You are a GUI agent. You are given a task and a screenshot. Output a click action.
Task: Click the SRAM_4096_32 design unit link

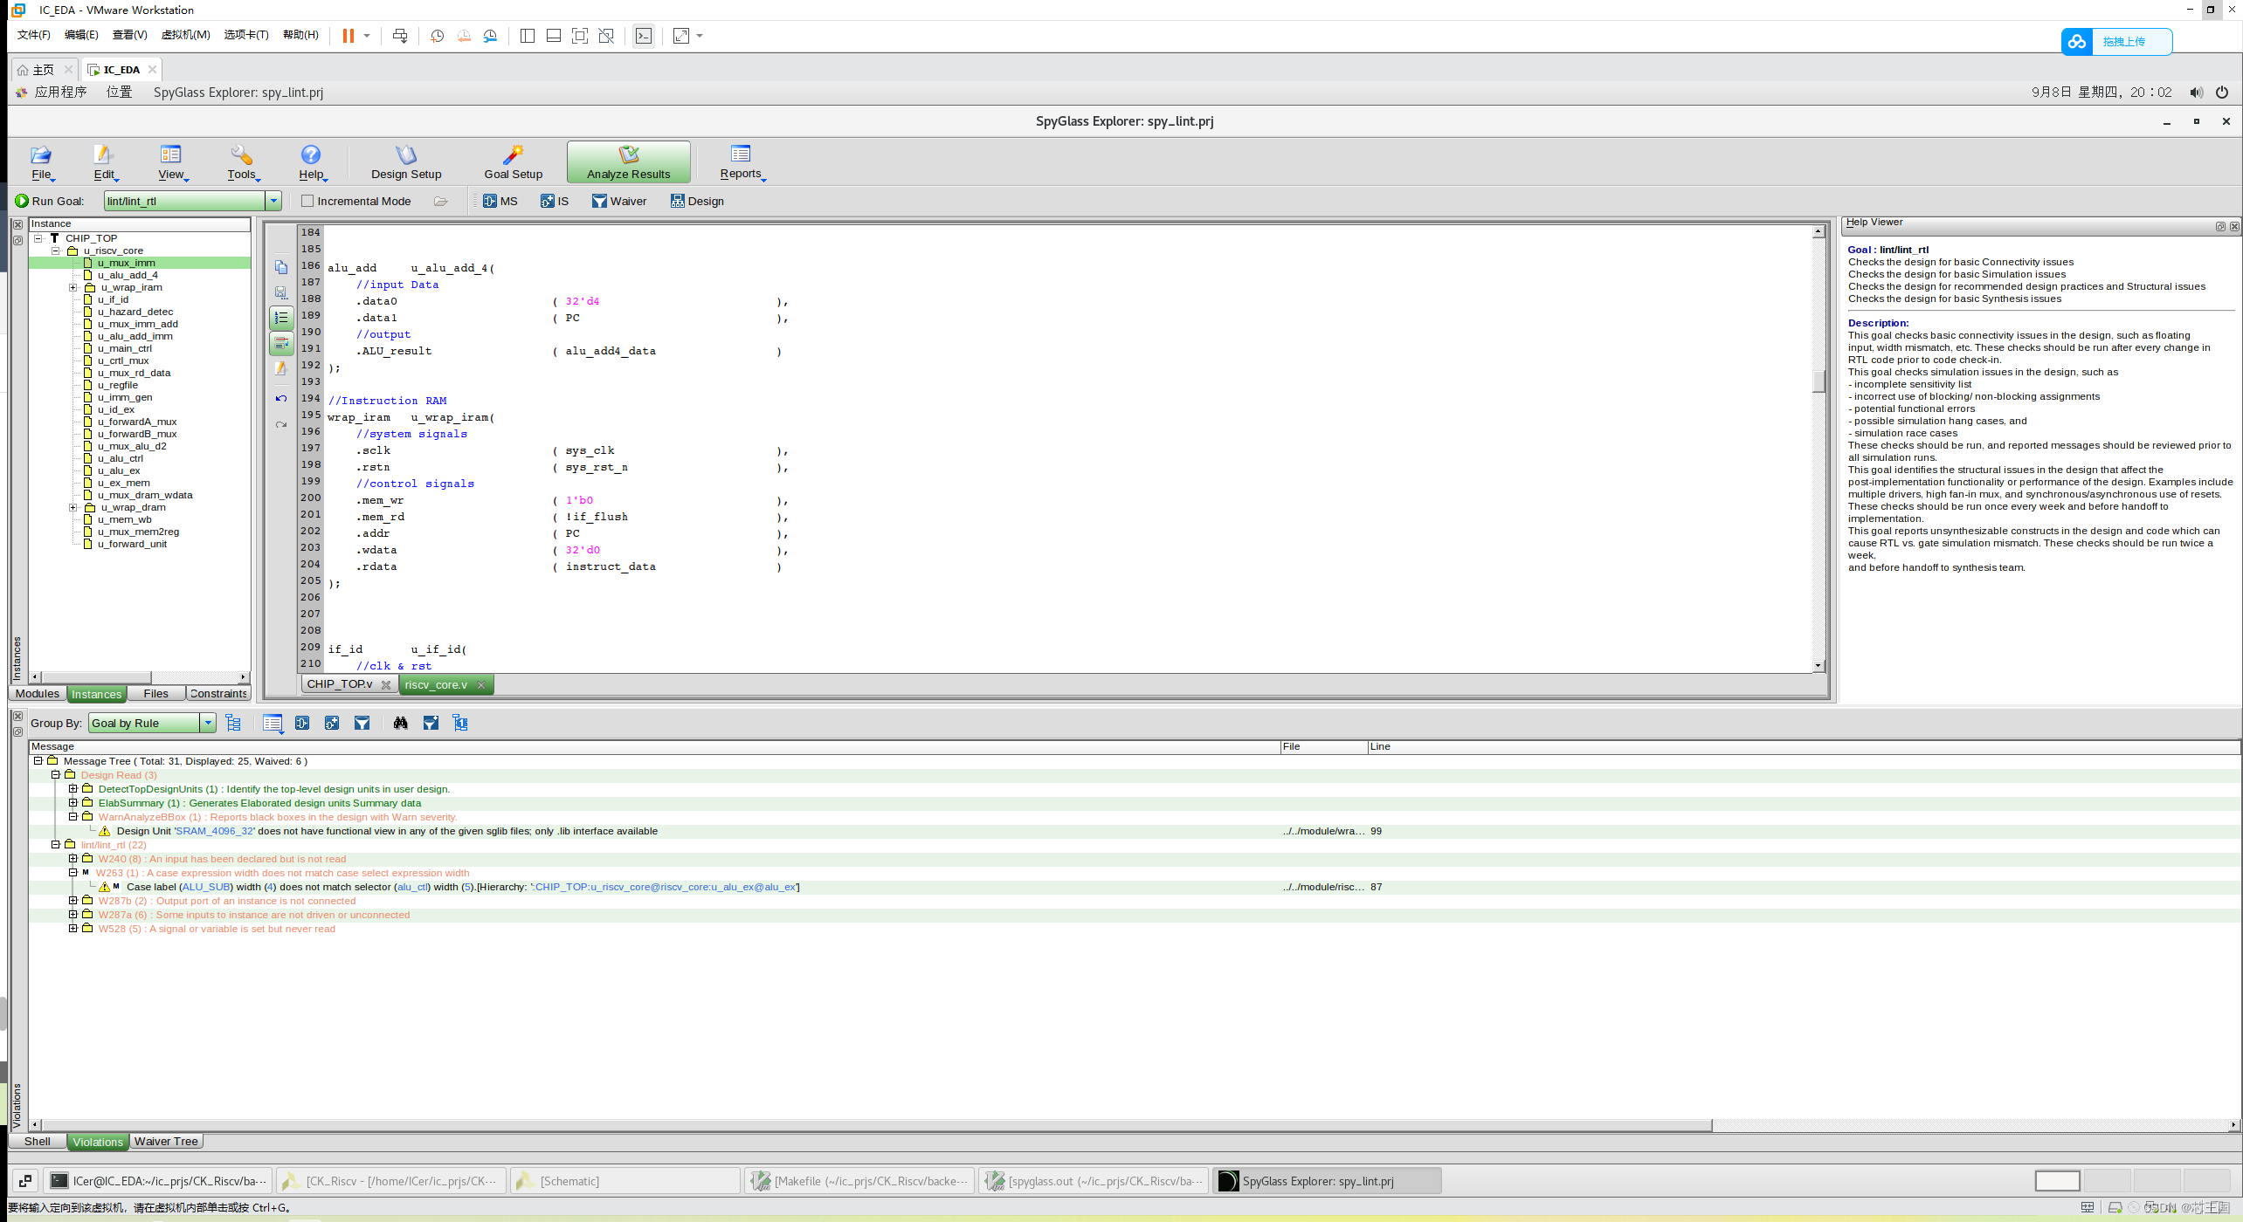[x=214, y=832]
